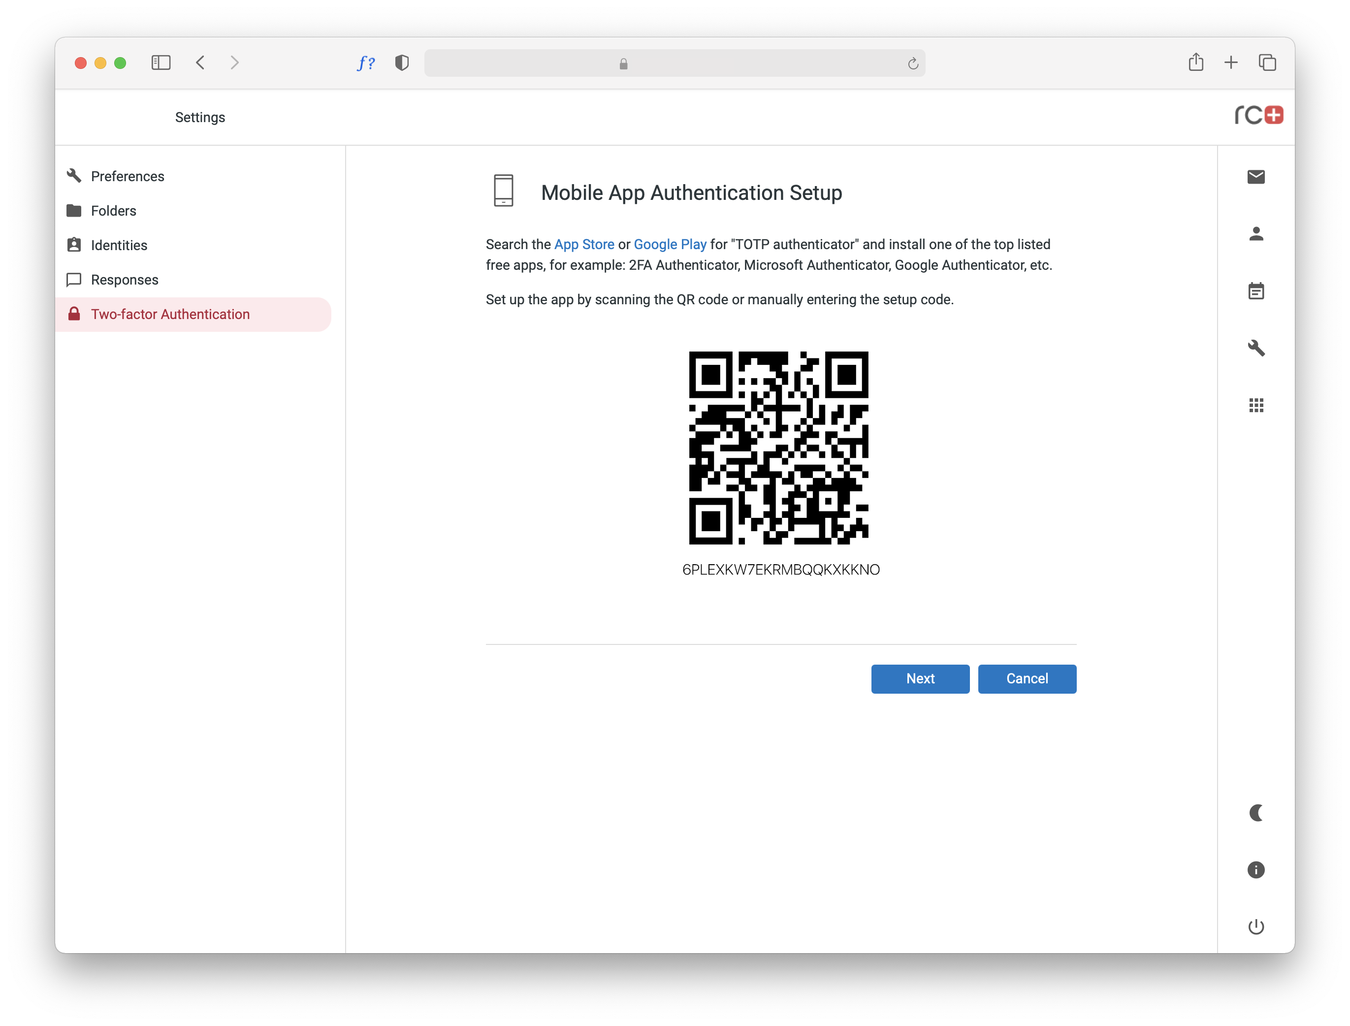Viewport: 1350px width, 1026px height.
Task: Click the f? extension icon
Action: tap(366, 63)
